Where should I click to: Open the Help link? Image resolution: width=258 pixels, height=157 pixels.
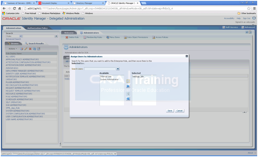click(x=238, y=18)
